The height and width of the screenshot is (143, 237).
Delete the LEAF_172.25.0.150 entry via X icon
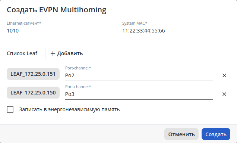pos(224,94)
